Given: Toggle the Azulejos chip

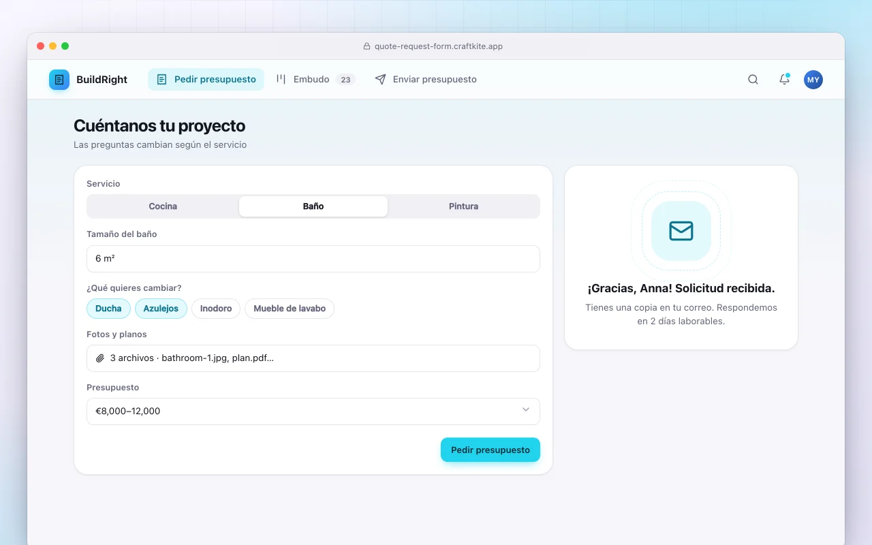Looking at the screenshot, I should point(161,309).
